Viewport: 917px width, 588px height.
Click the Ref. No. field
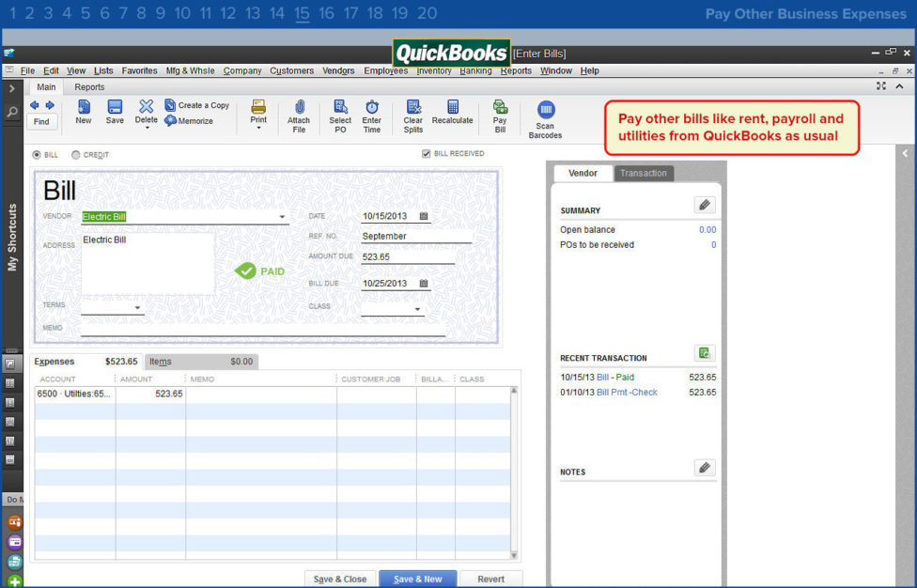click(x=416, y=236)
